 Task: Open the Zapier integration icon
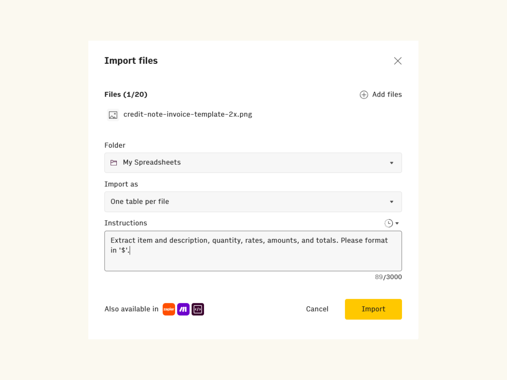click(x=169, y=309)
